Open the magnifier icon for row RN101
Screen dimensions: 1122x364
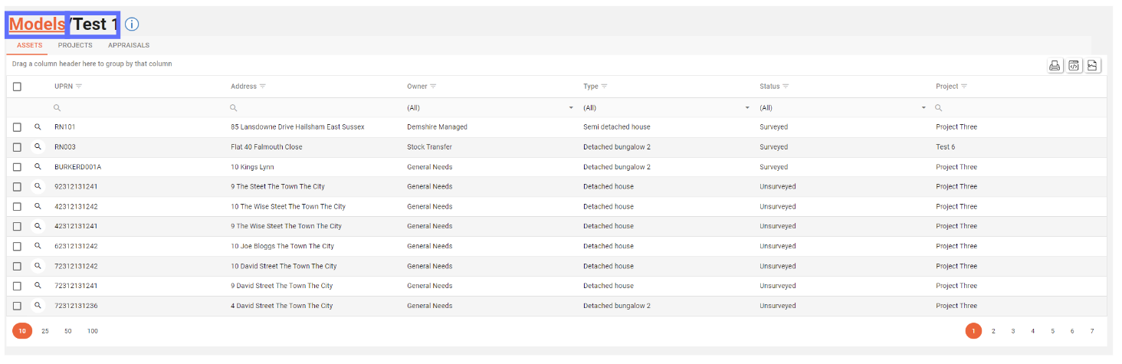click(38, 126)
